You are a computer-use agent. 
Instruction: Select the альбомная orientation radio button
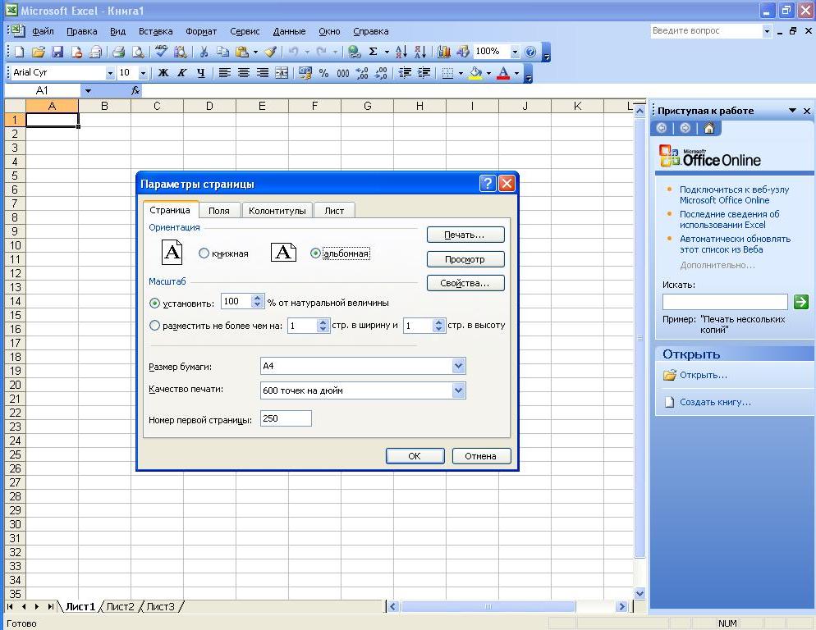coord(315,253)
